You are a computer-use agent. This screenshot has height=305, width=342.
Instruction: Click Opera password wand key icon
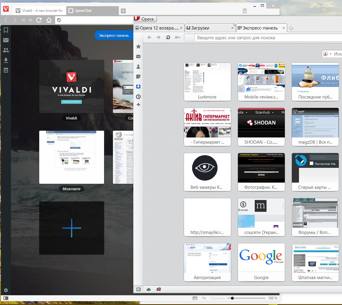pos(177,37)
